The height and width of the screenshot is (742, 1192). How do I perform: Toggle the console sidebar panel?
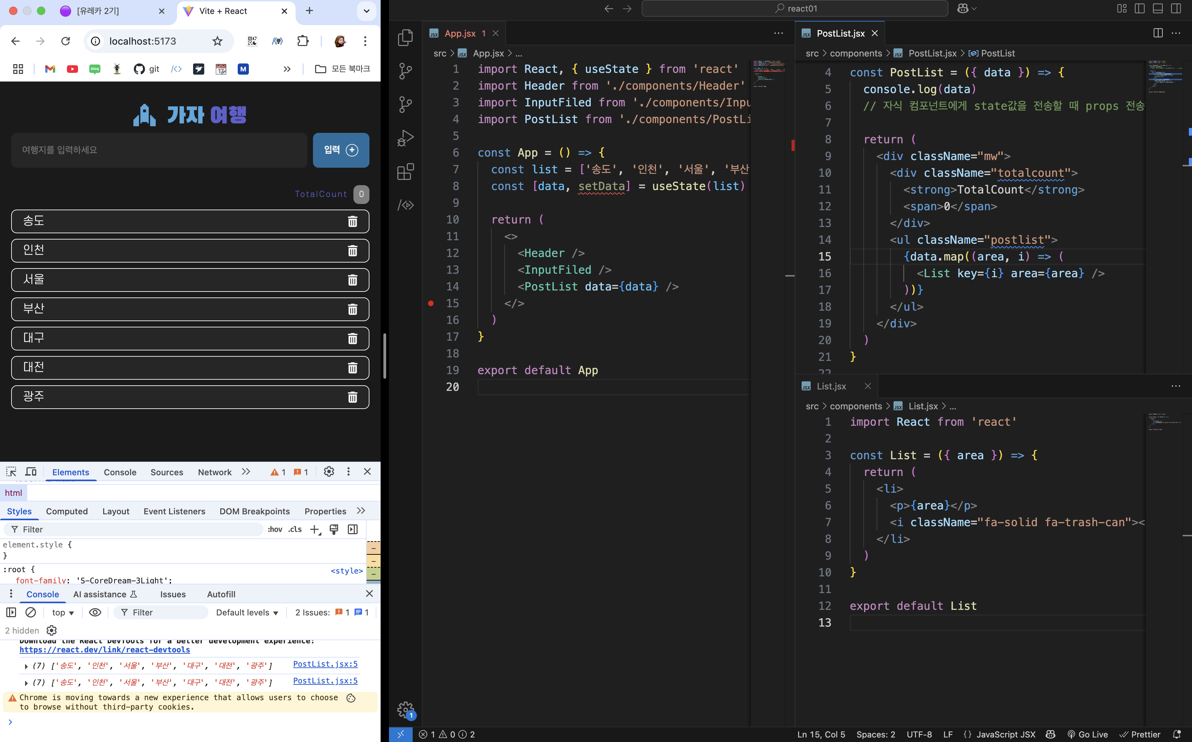pos(11,612)
